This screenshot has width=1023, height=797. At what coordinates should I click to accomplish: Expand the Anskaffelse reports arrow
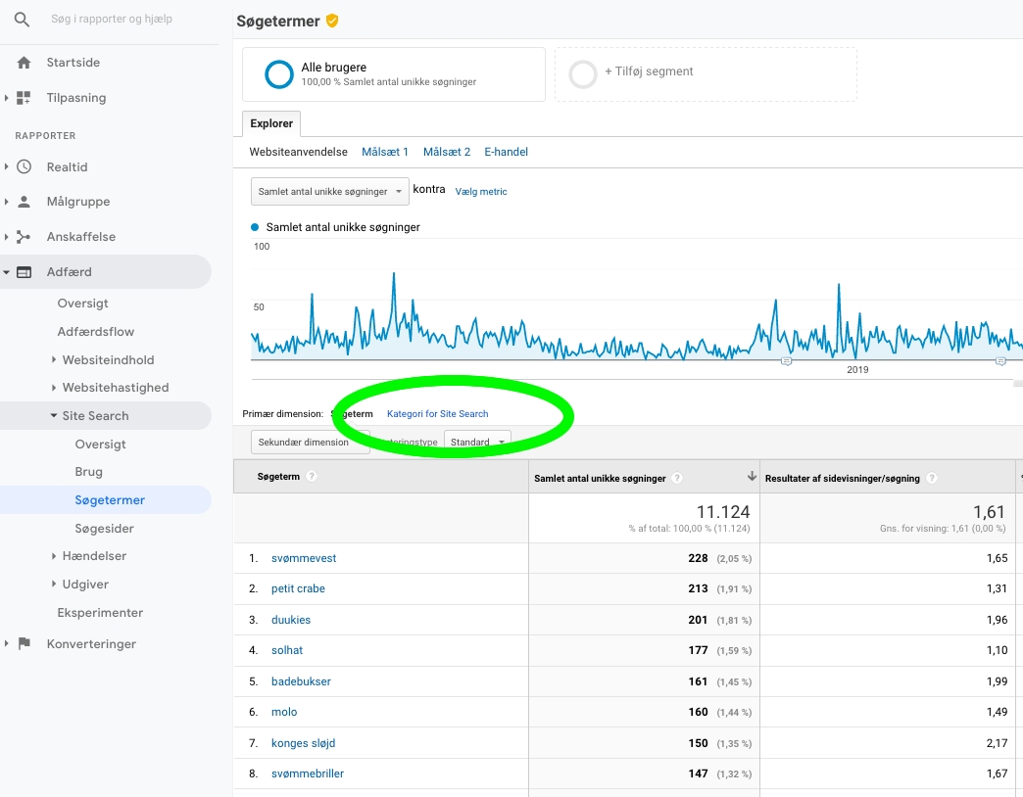coord(6,237)
